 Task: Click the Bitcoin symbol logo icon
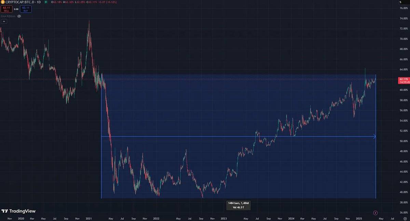click(x=2, y=2)
